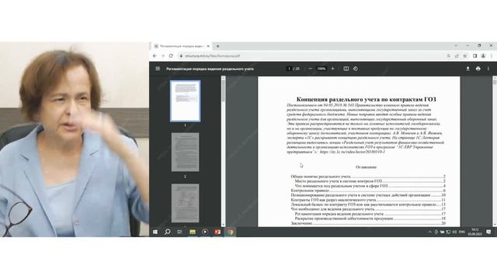Open 'Место раздельного учета в системе контроля ГОЗ' entry

[x=370, y=181]
